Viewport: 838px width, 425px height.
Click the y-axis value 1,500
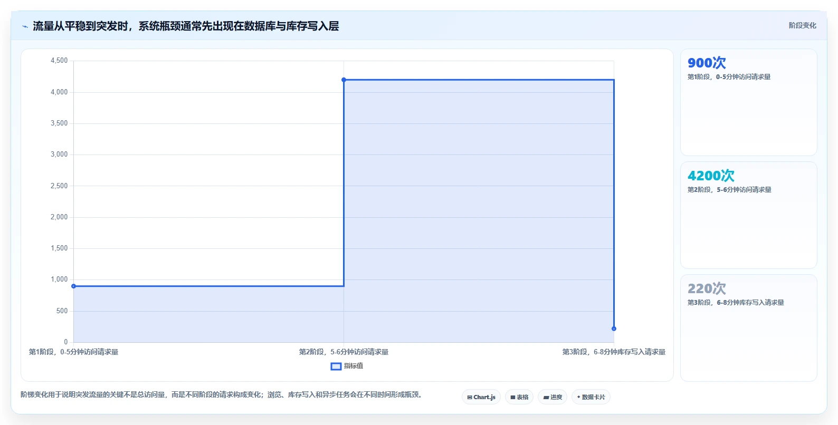[x=59, y=248]
